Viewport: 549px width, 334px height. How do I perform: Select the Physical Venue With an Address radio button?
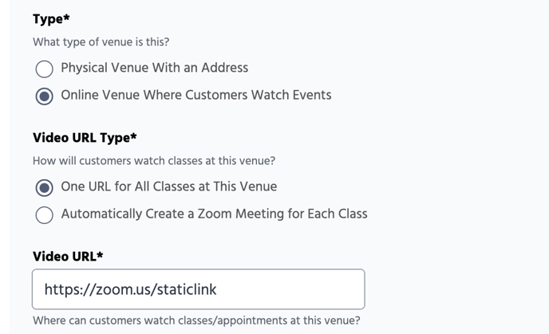click(44, 69)
